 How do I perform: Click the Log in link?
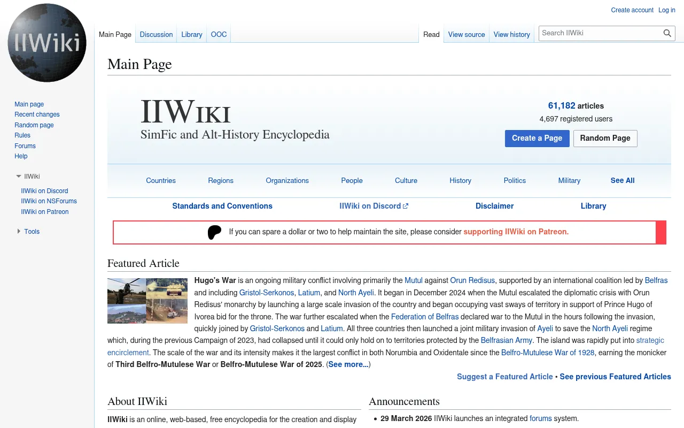(x=667, y=10)
